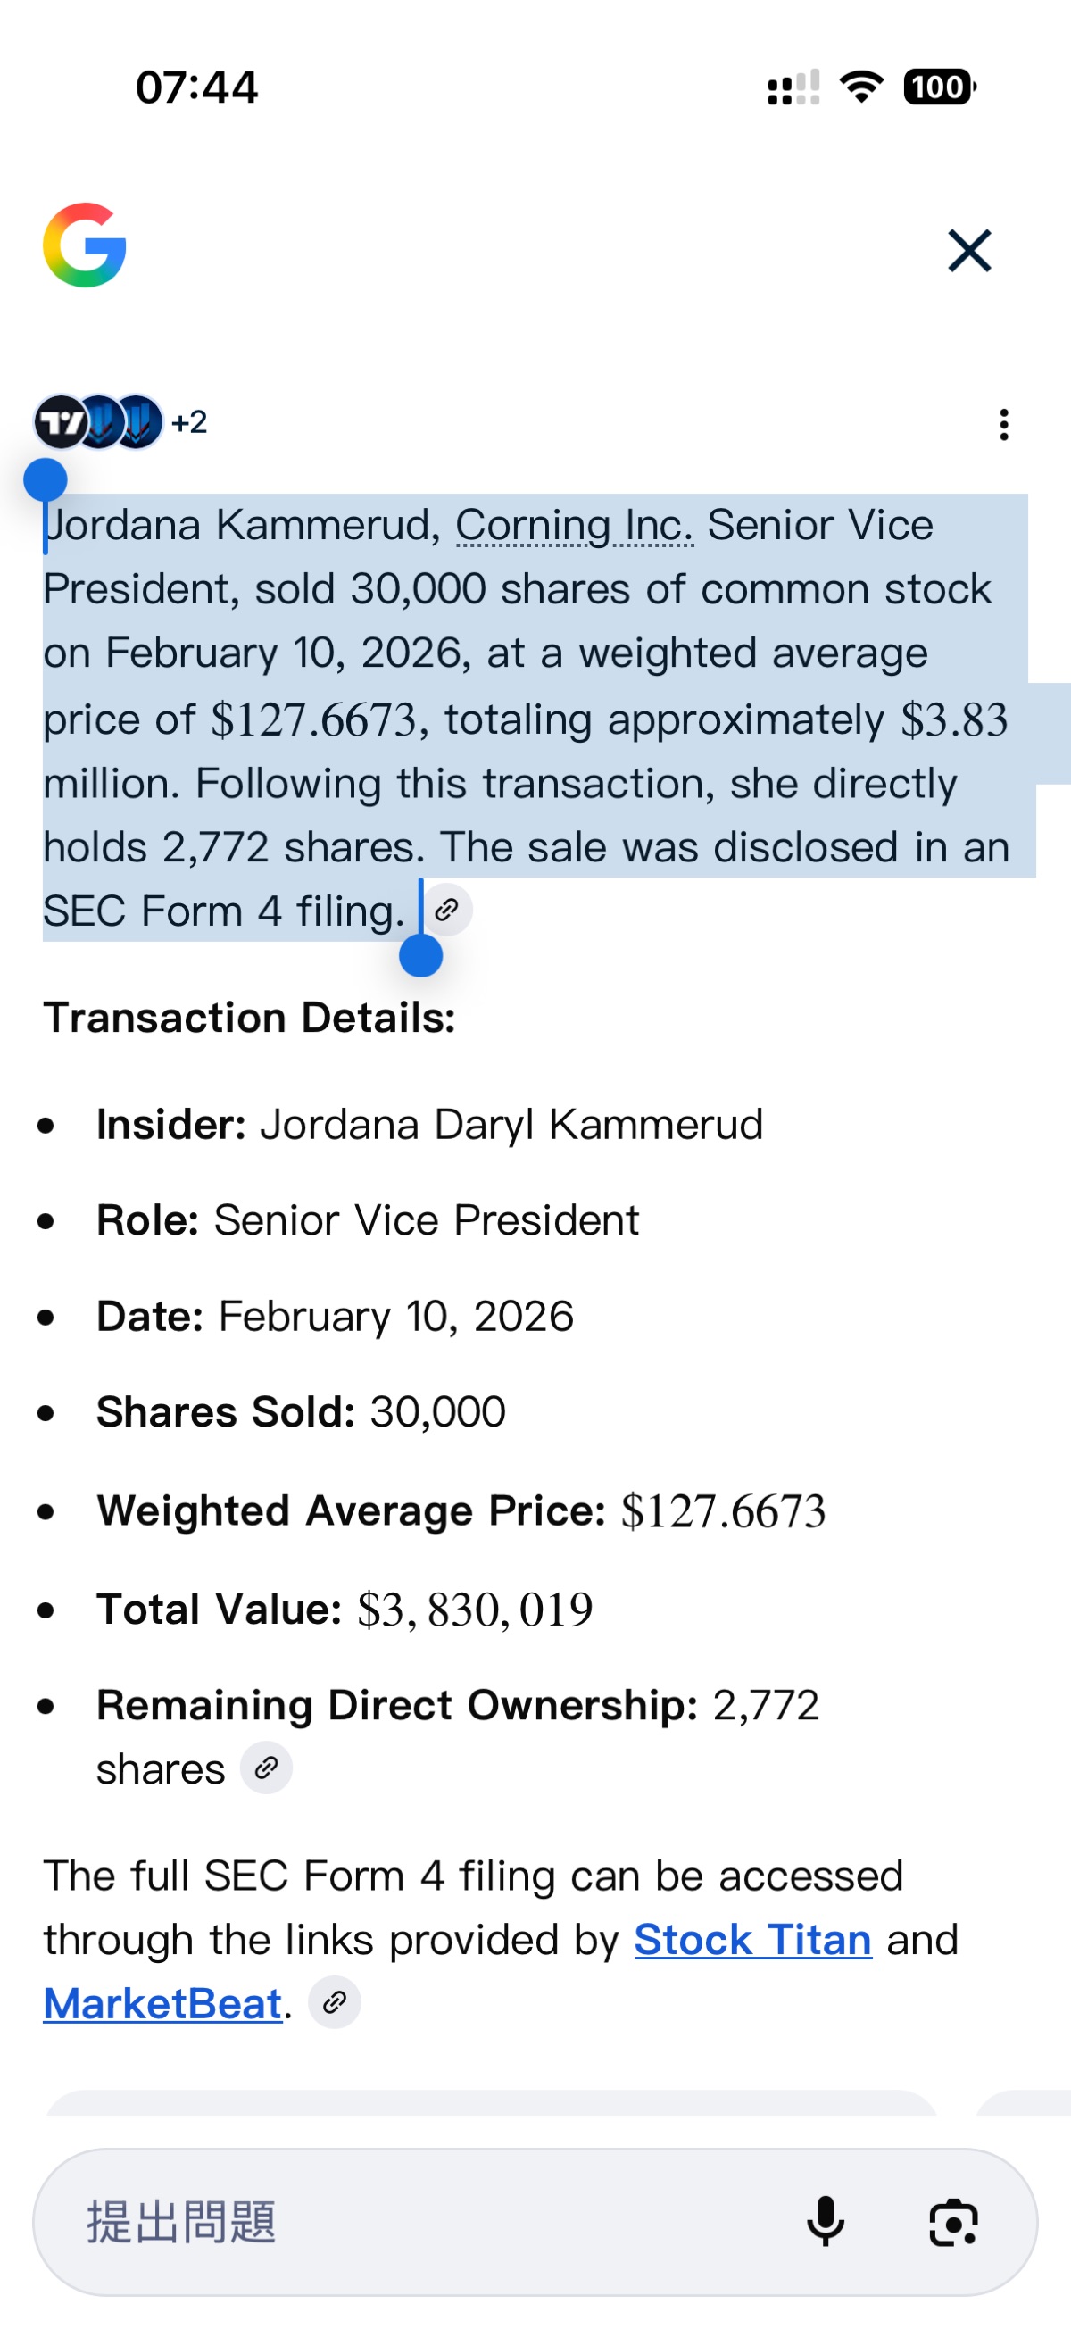The height and width of the screenshot is (2329, 1071).
Task: Open the three-dot more options menu
Action: pos(1003,424)
